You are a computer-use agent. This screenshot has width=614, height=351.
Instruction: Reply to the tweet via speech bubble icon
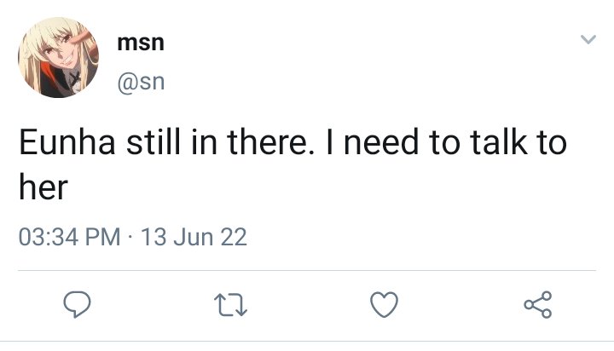(77, 304)
